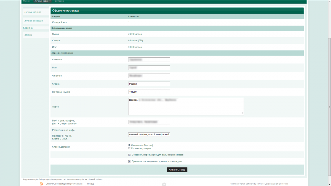
Task: Click the Страна input field
Action: 149,84
